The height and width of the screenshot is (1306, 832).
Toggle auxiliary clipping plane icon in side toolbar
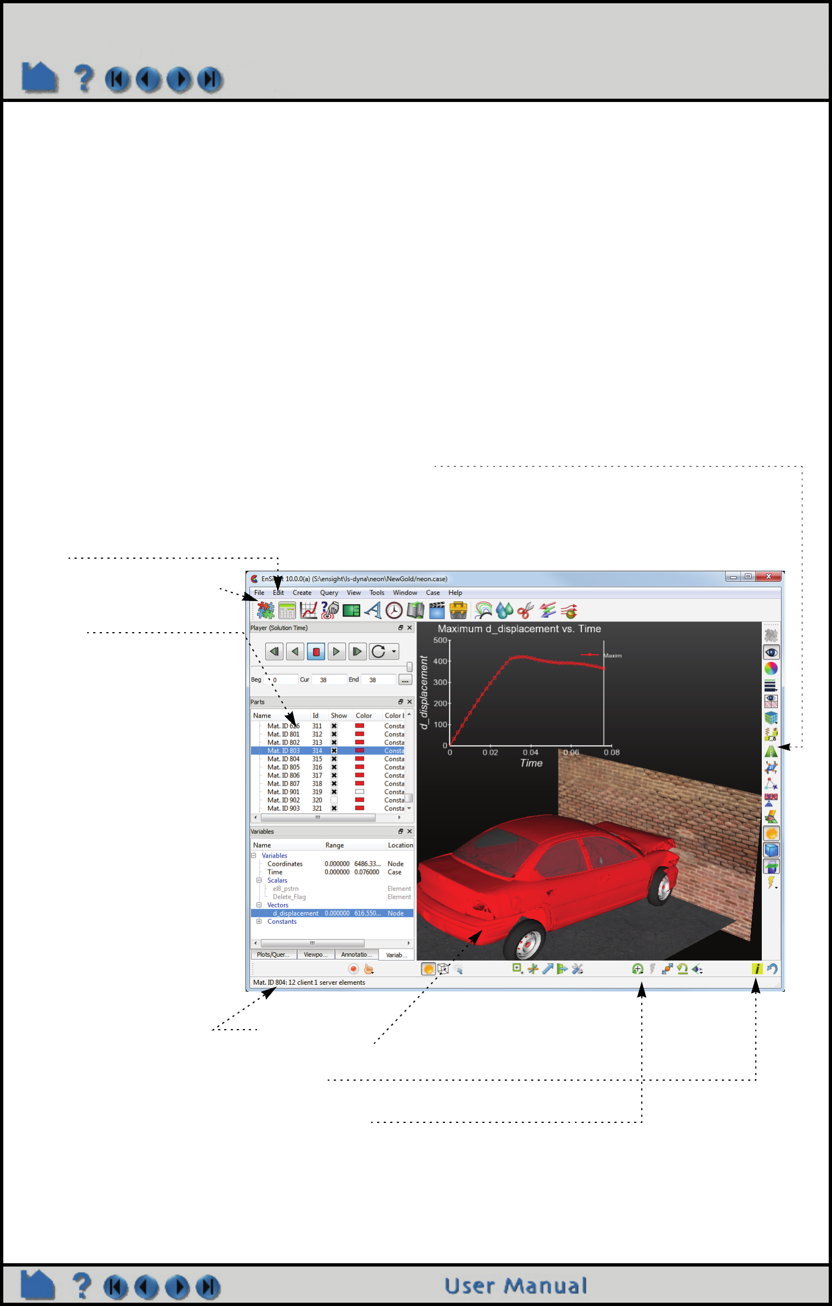point(771,866)
